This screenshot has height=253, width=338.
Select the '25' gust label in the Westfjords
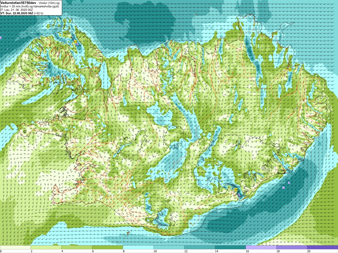point(76,42)
